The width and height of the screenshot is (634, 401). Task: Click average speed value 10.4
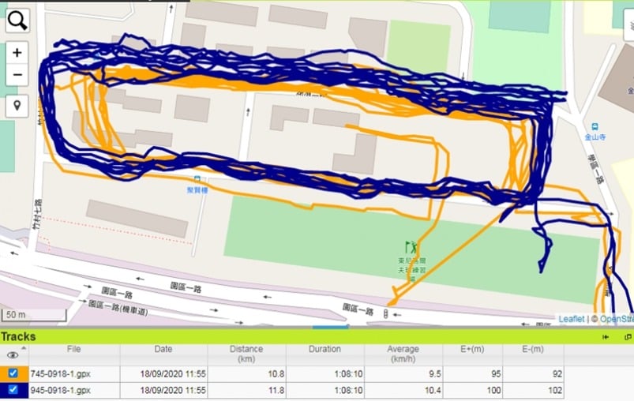(433, 391)
